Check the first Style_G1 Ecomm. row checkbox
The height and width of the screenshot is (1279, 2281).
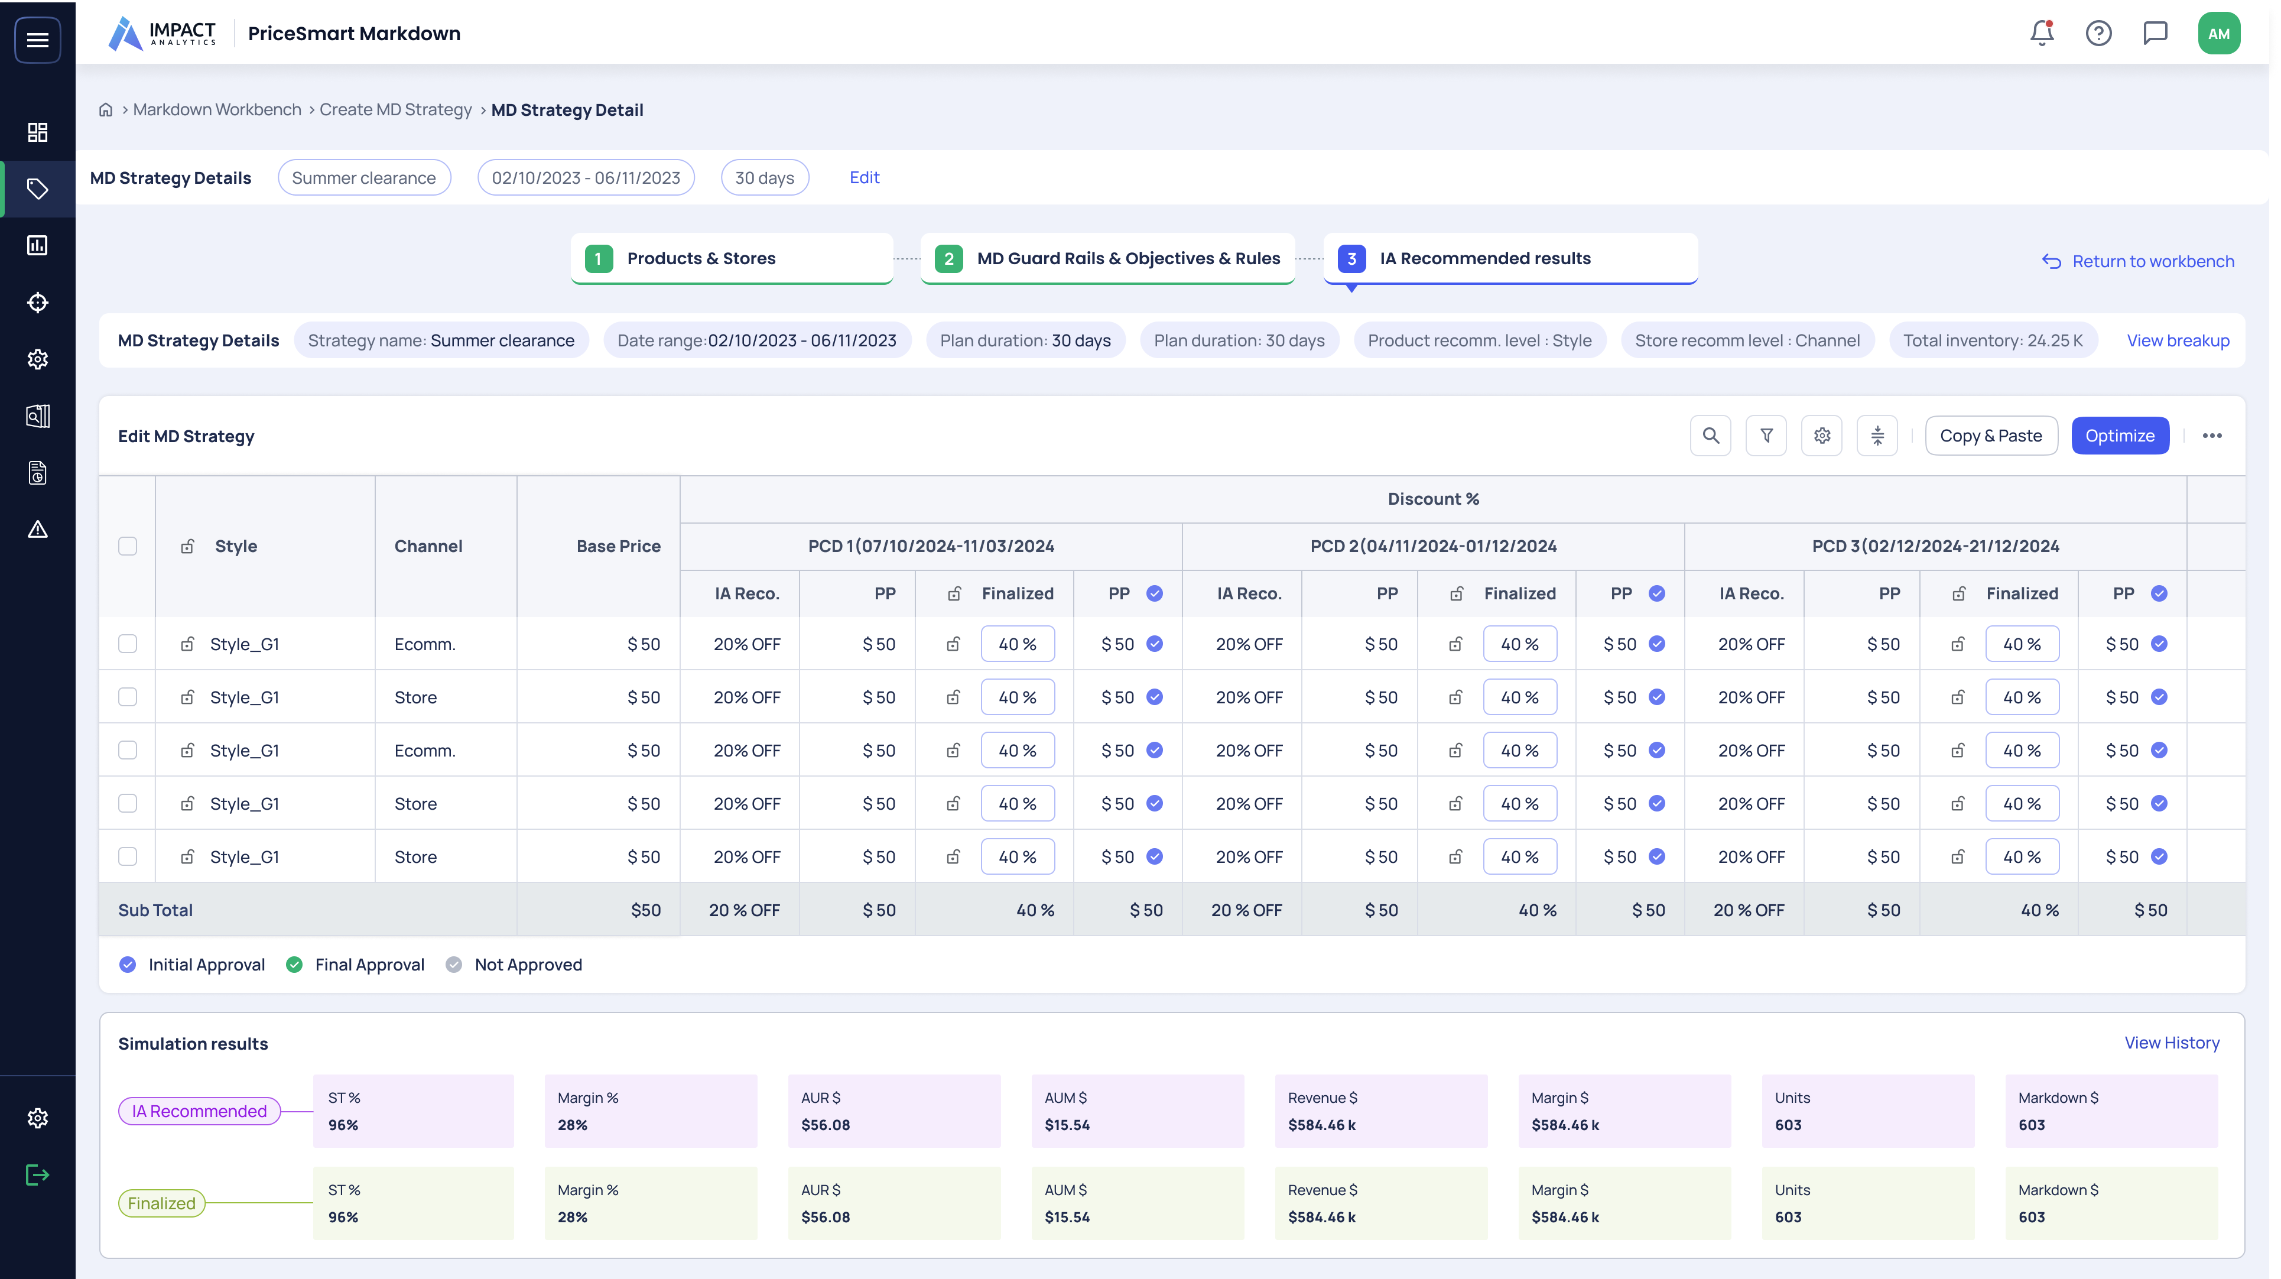pyautogui.click(x=128, y=644)
